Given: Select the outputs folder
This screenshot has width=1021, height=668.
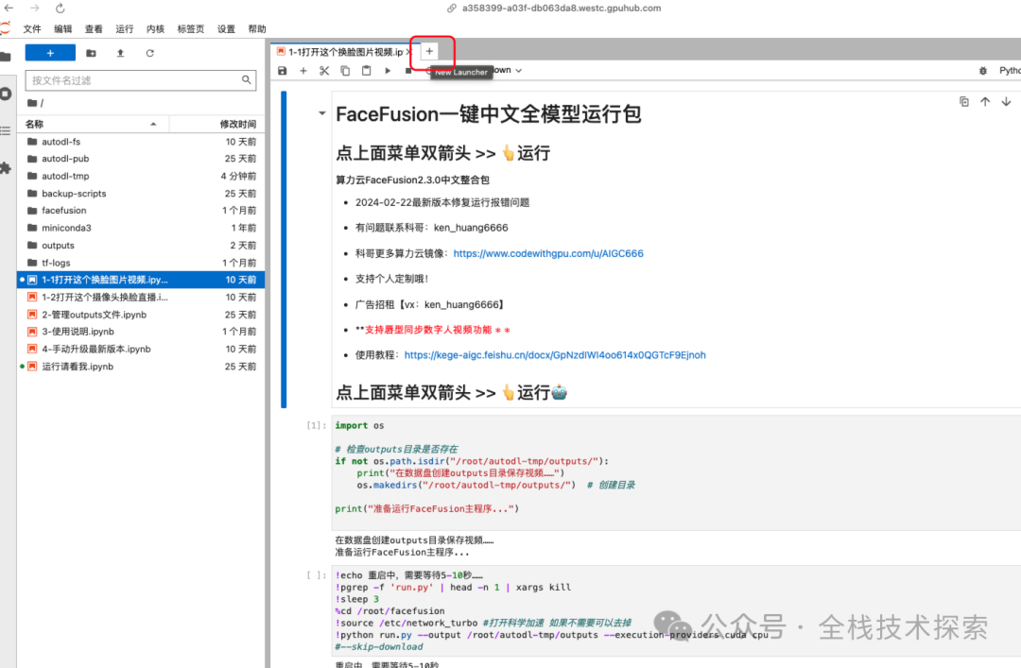Looking at the screenshot, I should tap(141, 246).
